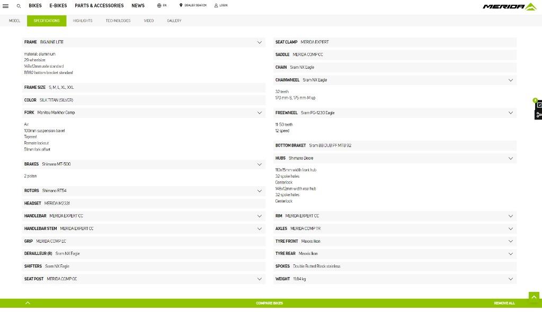The width and height of the screenshot is (542, 312).
Task: Click Chain Sram NX Eagle row
Action: pyautogui.click(x=395, y=67)
